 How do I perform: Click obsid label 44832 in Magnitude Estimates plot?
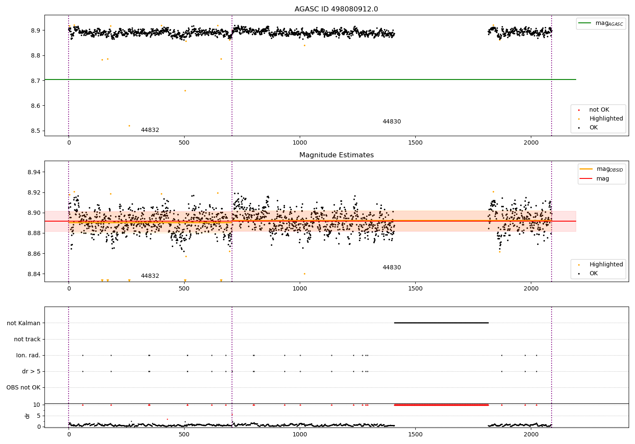150,276
